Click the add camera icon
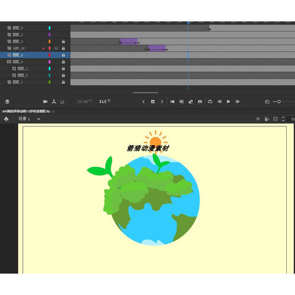The height and width of the screenshot is (295, 295). coord(45,101)
